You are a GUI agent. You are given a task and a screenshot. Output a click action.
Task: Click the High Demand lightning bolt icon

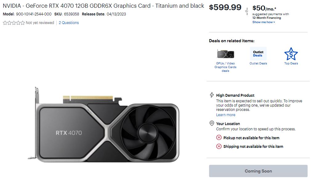[212, 95]
